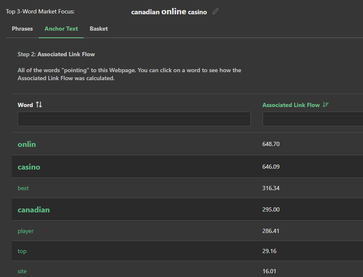Click the "canadian online casino" market focus phrase
Image resolution: width=363 pixels, height=277 pixels.
point(169,12)
